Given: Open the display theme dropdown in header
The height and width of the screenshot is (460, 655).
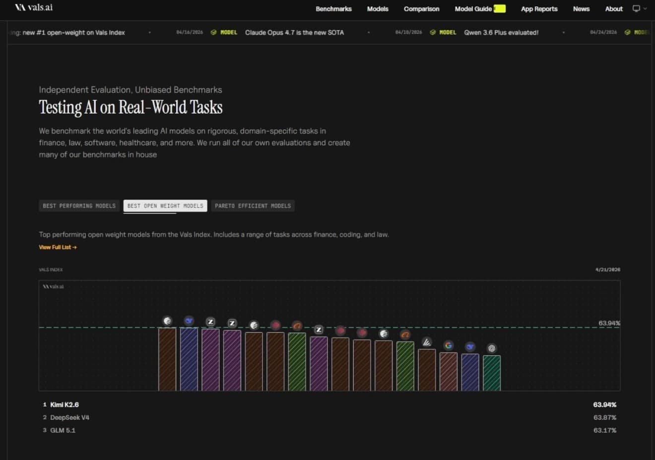Looking at the screenshot, I should pos(640,8).
